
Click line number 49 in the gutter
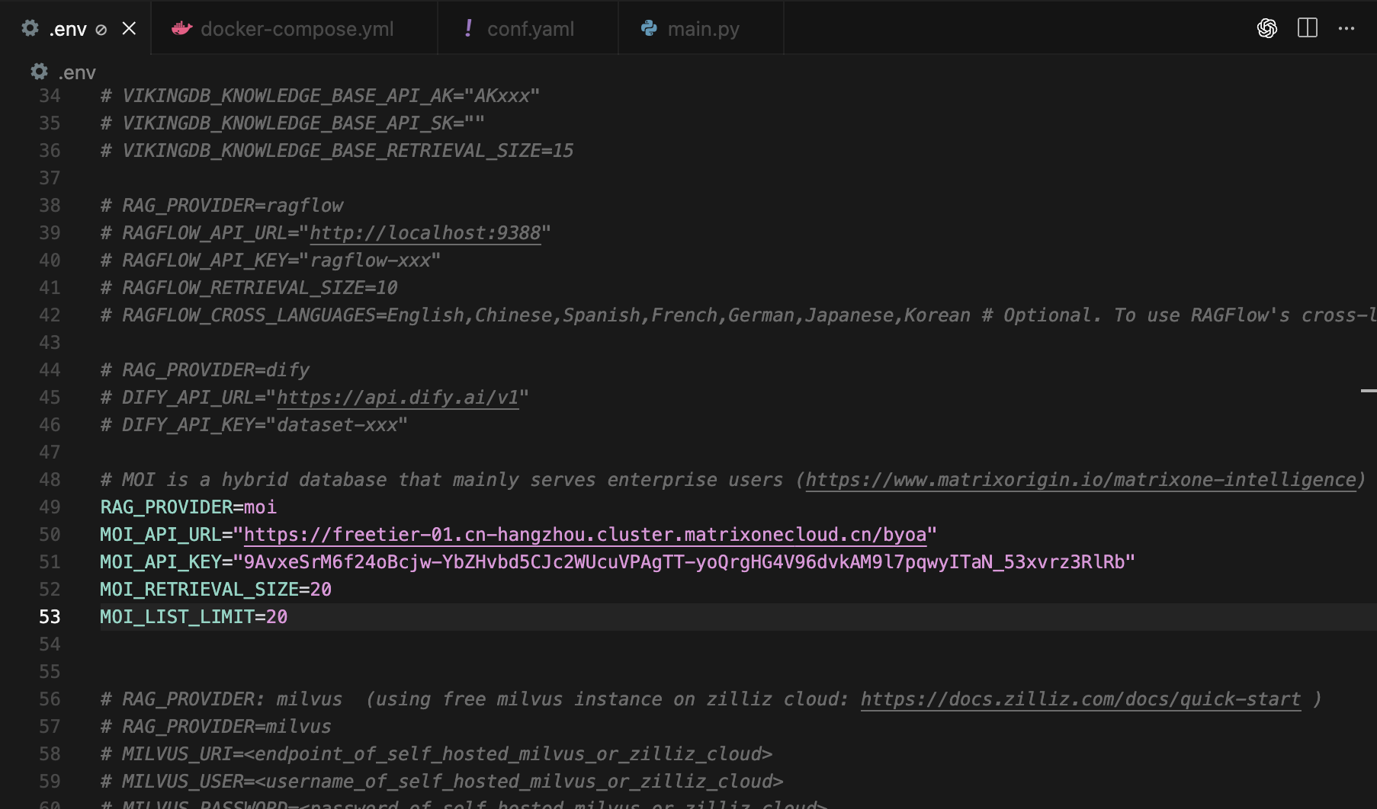tap(50, 507)
